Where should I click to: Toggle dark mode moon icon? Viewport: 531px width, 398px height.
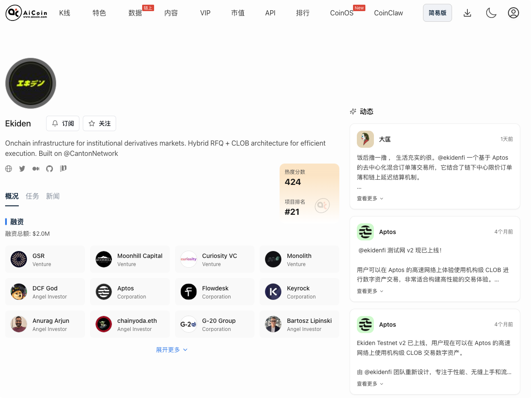pyautogui.click(x=491, y=13)
